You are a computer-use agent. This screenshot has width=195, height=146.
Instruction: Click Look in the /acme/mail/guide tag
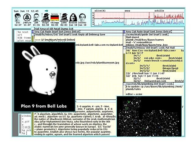(x=164, y=34)
